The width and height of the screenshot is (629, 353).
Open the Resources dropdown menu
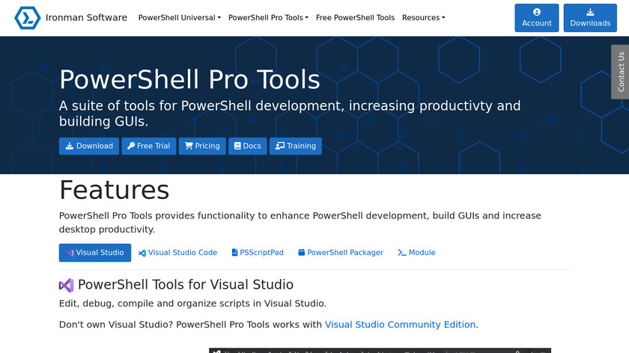423,18
